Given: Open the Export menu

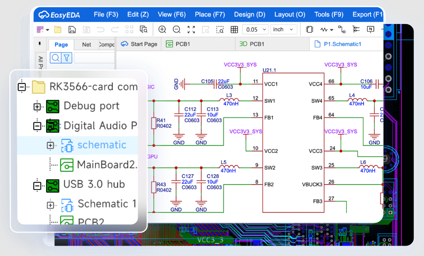Looking at the screenshot, I should click(x=368, y=14).
